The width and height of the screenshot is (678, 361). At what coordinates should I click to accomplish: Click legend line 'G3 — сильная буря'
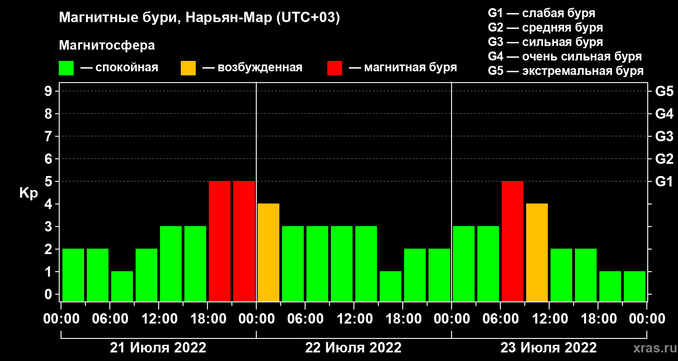tap(545, 42)
